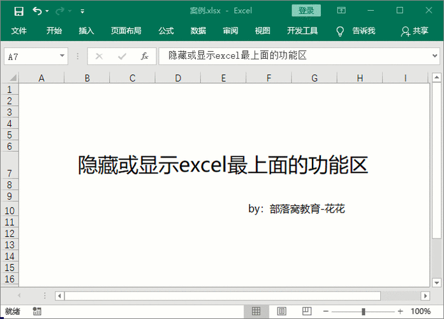
Task: Click the sheet tab scroll left arrow
Action: tap(19, 296)
